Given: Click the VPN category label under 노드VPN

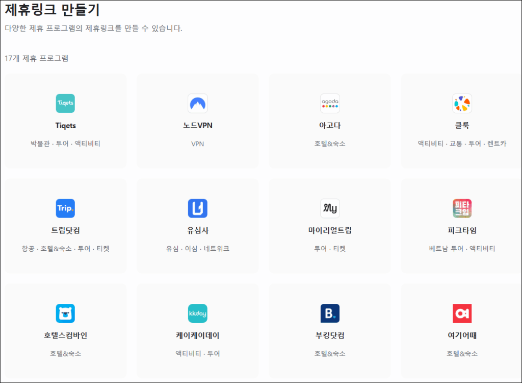Looking at the screenshot, I should (x=198, y=144).
